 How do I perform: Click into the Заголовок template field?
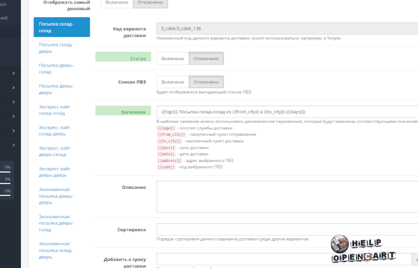(287, 111)
